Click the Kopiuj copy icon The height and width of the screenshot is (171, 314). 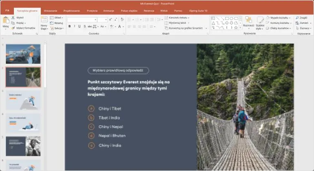click(x=13, y=23)
